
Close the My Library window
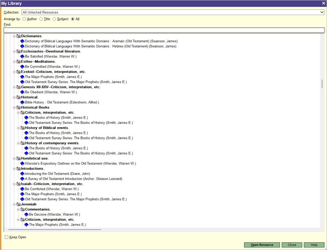tap(323, 3)
